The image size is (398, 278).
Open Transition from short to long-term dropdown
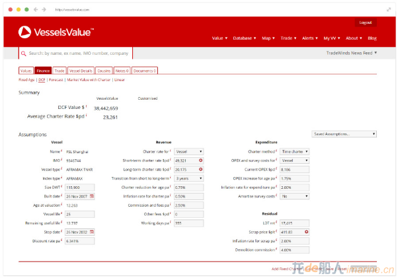click(x=188, y=178)
